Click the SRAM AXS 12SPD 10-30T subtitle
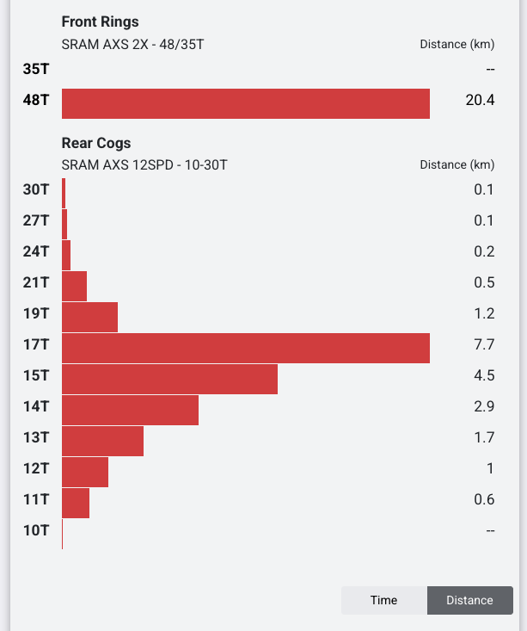527x631 pixels. 144,164
